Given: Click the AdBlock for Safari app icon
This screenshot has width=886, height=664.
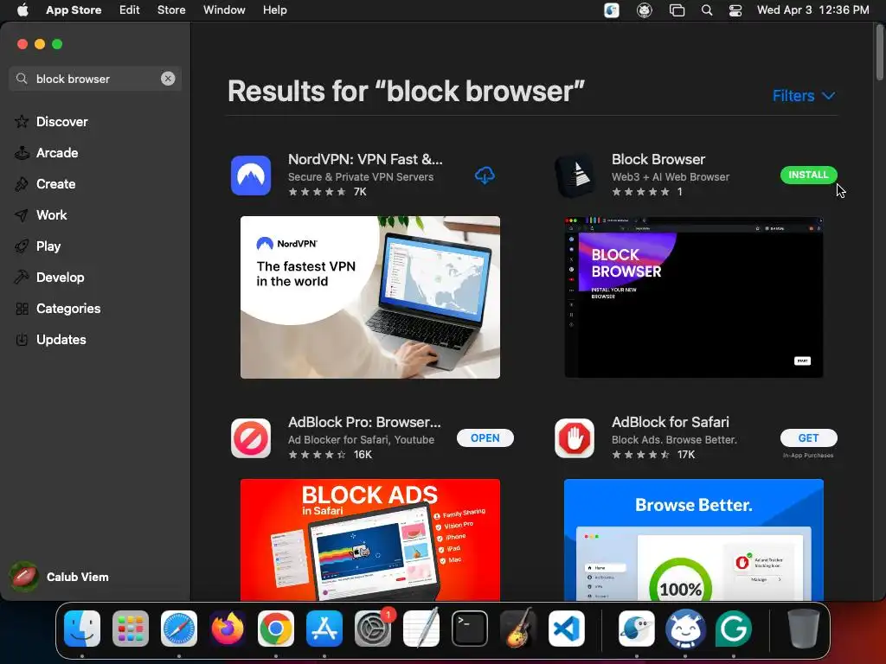Looking at the screenshot, I should pos(575,438).
